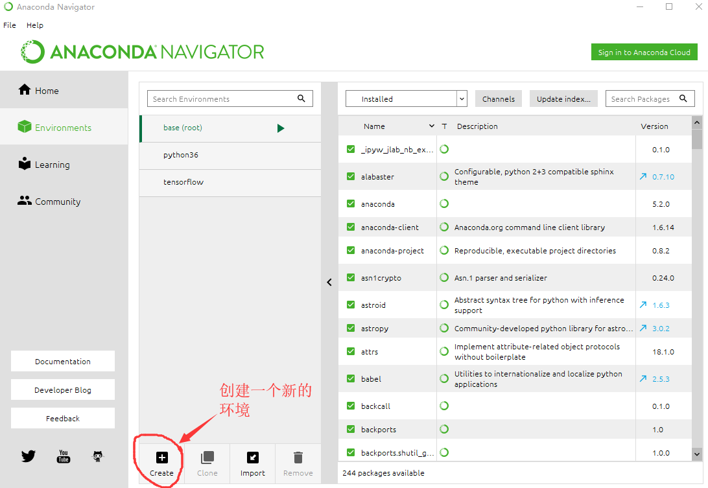Toggle the _ipyw_jlab_nb_ex... package checkbox
The width and height of the screenshot is (708, 488).
[351, 149]
